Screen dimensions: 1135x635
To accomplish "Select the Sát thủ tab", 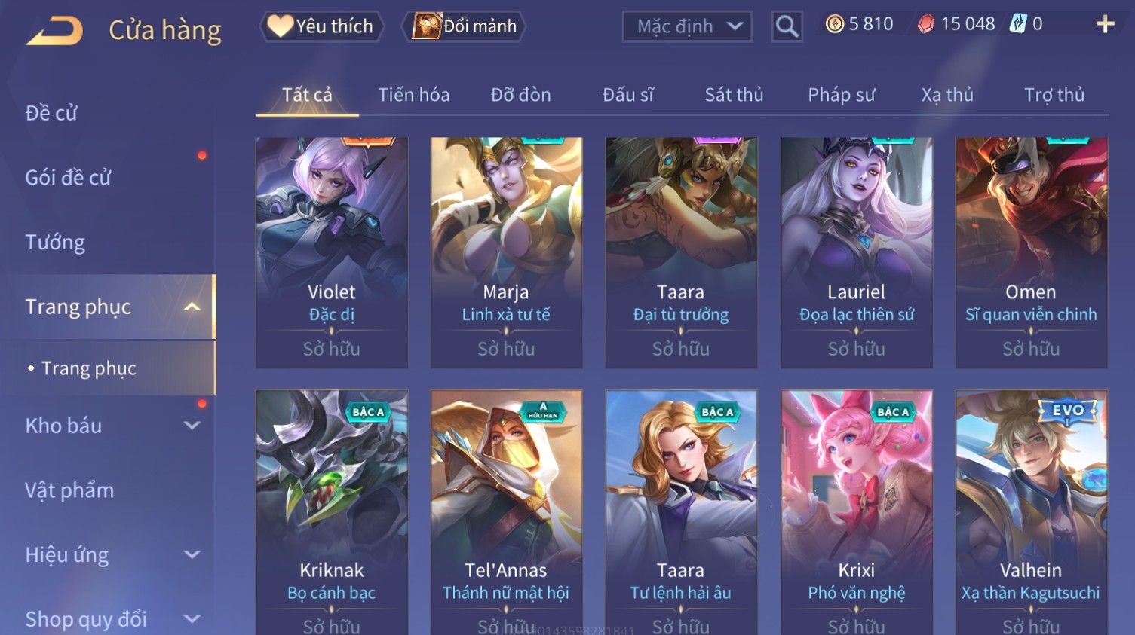I will 734,95.
